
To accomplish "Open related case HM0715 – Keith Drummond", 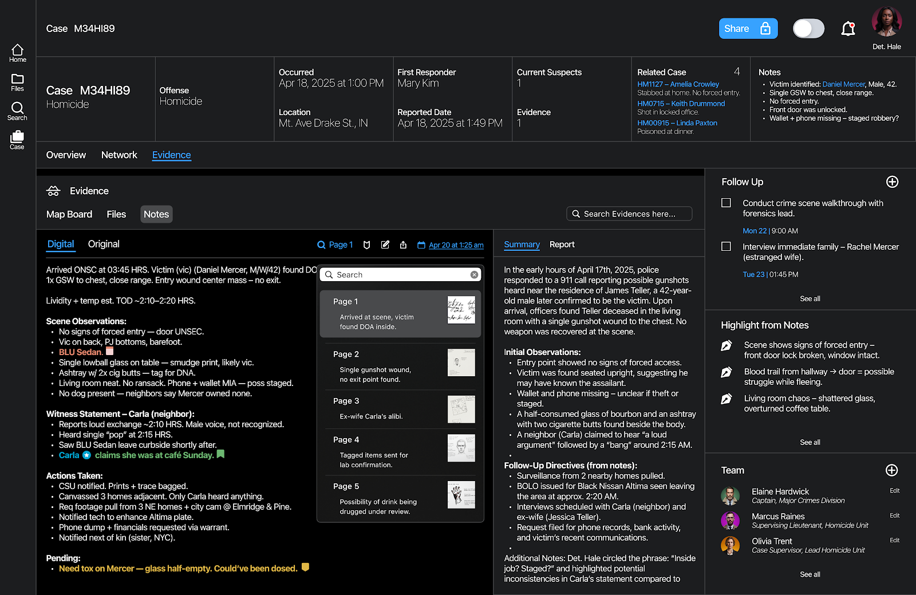I will (x=681, y=104).
